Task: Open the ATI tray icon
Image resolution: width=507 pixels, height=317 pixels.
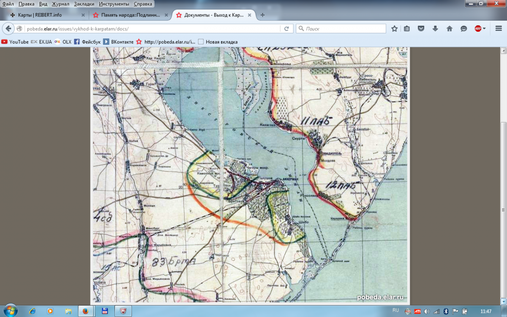Action: click(417, 312)
